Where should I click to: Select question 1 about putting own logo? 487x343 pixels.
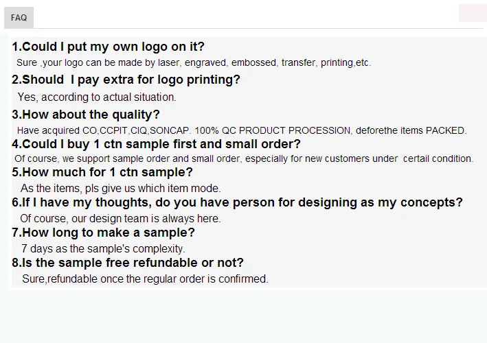pyautogui.click(x=108, y=47)
